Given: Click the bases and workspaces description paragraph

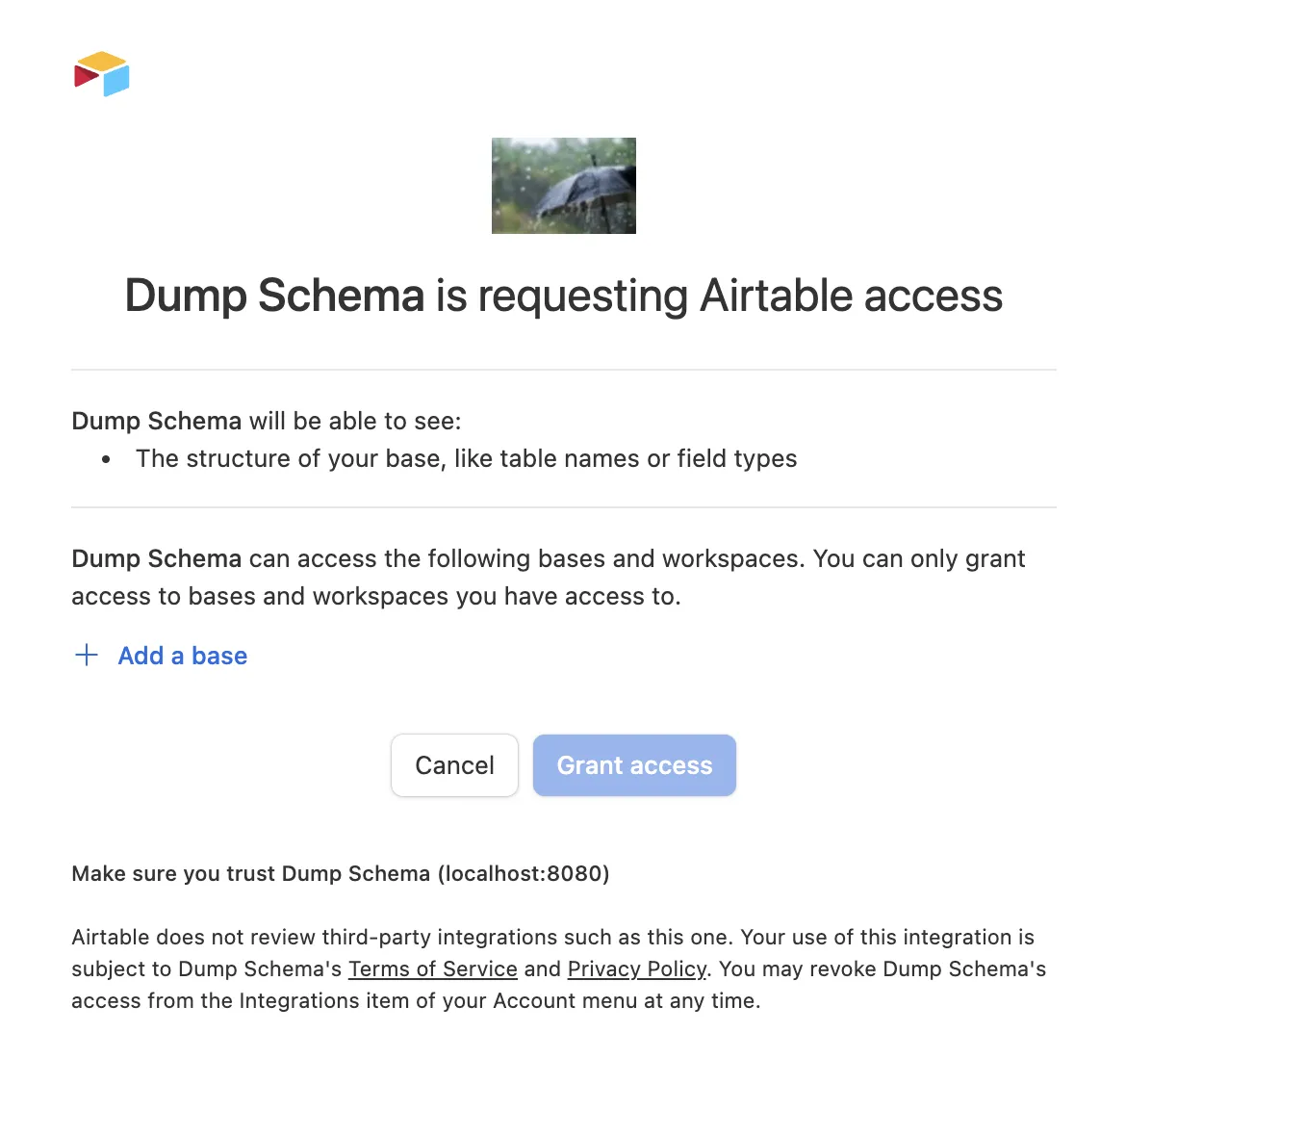Looking at the screenshot, I should (549, 577).
